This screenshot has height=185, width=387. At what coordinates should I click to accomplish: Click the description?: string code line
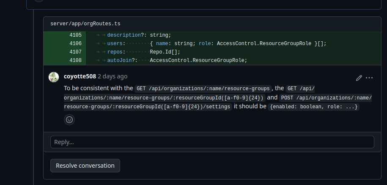(233, 35)
